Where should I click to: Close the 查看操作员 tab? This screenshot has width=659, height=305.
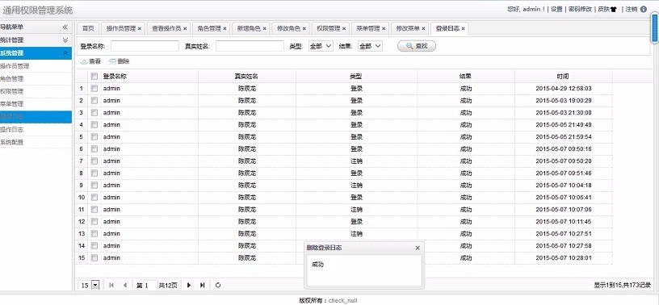coord(185,28)
